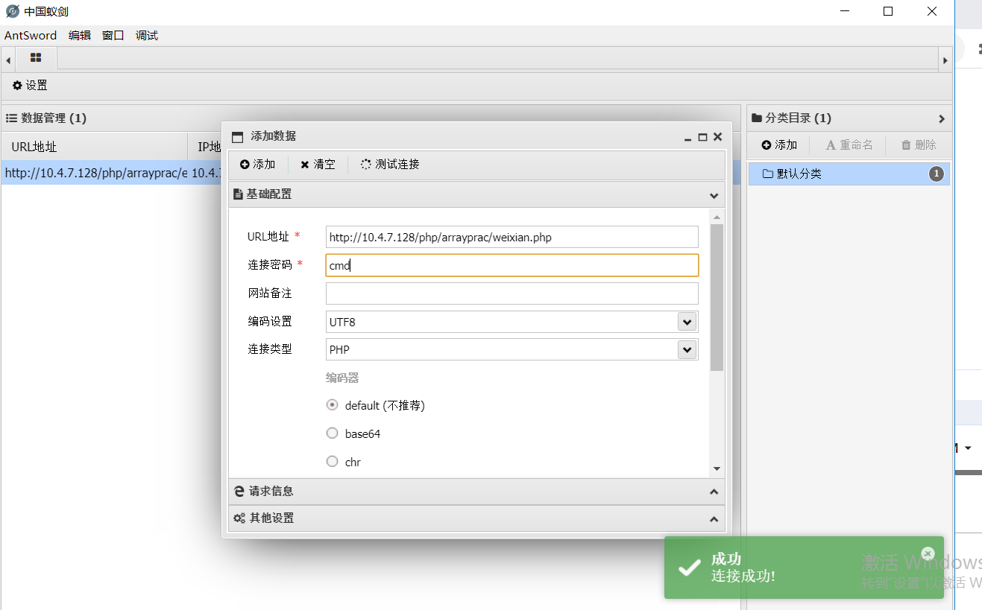Click 添加 in the 分类目录 panel

[x=780, y=145]
